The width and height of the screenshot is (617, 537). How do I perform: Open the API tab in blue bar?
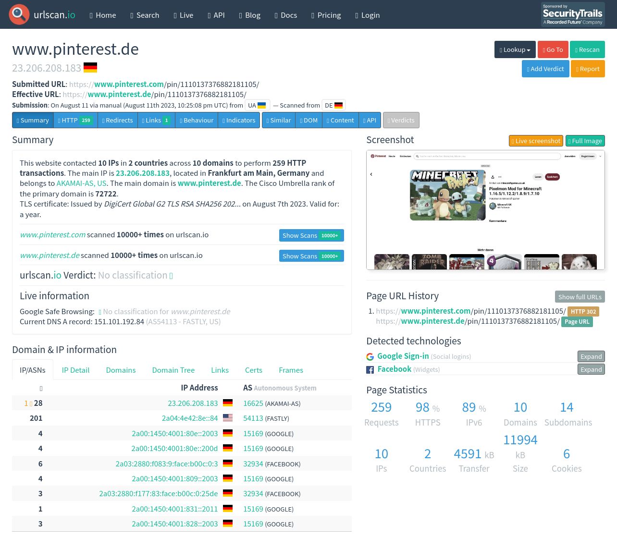coord(370,120)
